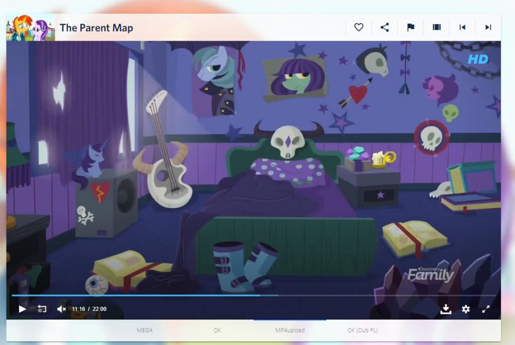Screen dimensions: 515x345
Task: Rewind the video 10 seconds
Action: pos(42,309)
